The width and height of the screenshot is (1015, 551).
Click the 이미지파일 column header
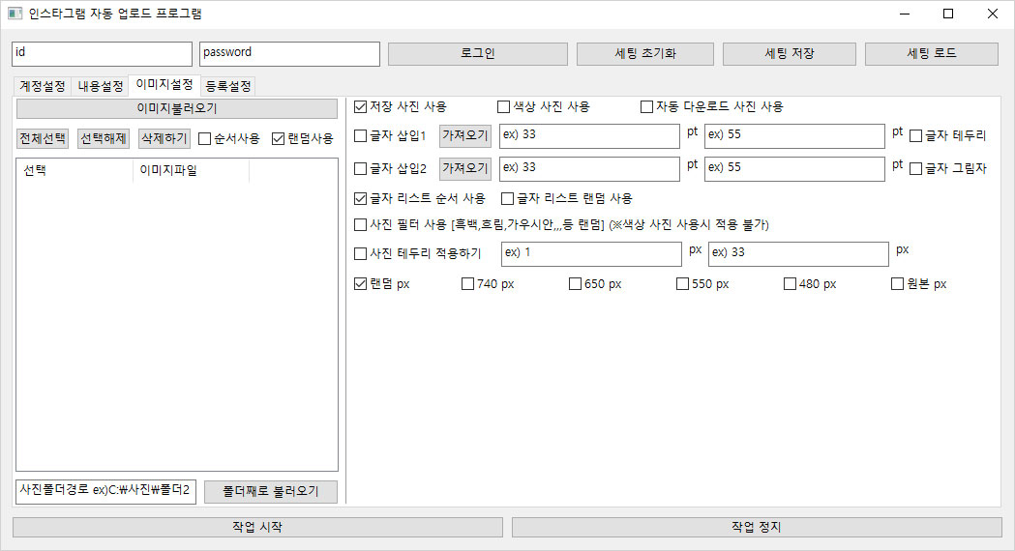(x=191, y=171)
